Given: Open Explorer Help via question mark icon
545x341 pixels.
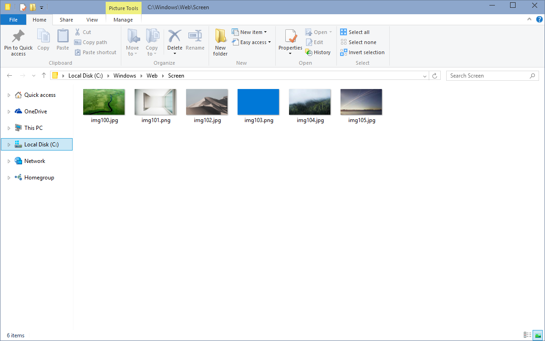Looking at the screenshot, I should point(539,20).
